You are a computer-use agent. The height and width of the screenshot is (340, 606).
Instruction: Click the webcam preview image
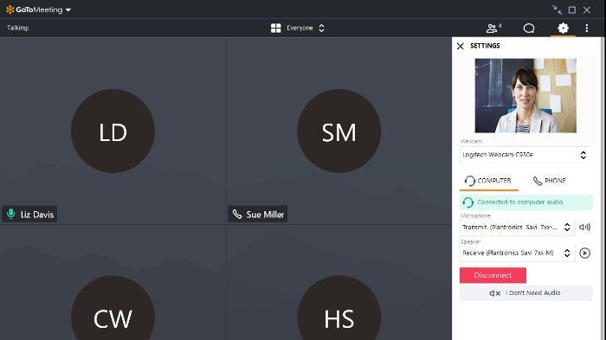pyautogui.click(x=525, y=95)
